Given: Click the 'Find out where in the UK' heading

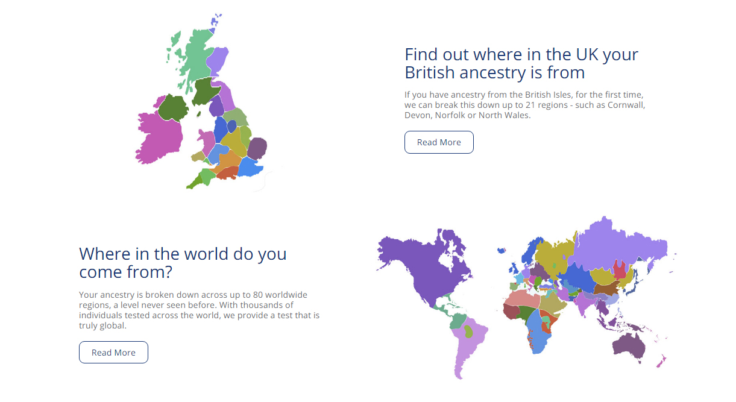Looking at the screenshot, I should point(521,63).
